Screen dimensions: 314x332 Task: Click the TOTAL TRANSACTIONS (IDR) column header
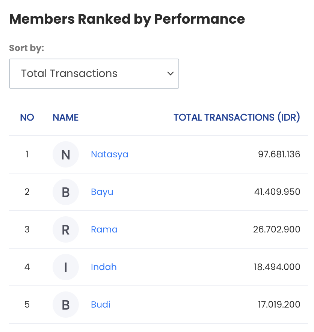pos(237,117)
